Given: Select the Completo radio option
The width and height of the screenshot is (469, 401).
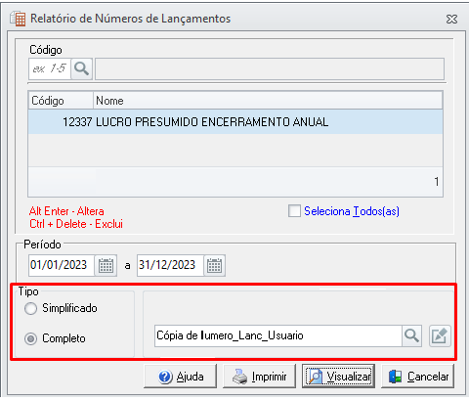Looking at the screenshot, I should [30, 338].
